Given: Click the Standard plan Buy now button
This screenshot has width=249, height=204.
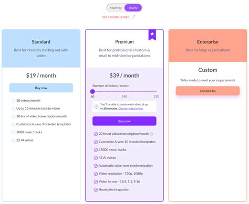Looking at the screenshot, I should click(x=41, y=88).
